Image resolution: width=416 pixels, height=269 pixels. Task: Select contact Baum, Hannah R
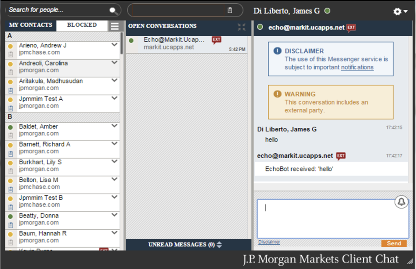(63, 238)
